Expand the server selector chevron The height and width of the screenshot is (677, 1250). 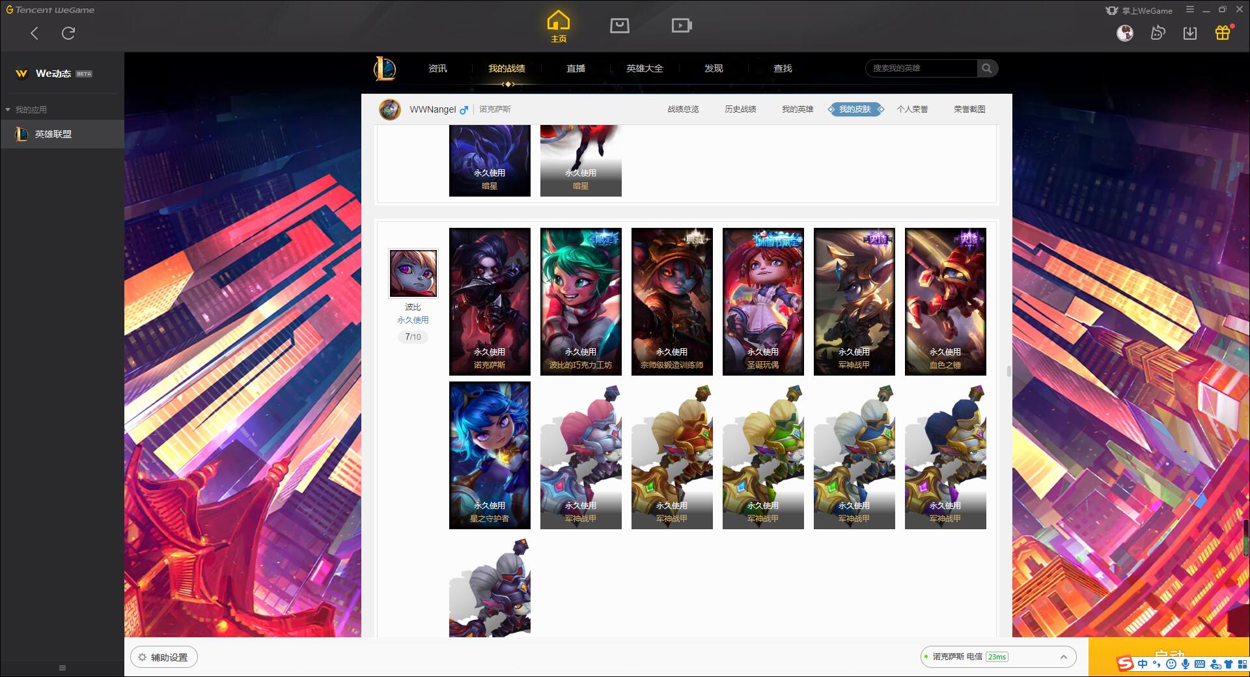(x=1064, y=657)
